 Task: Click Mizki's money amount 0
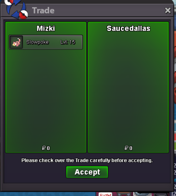(48, 148)
